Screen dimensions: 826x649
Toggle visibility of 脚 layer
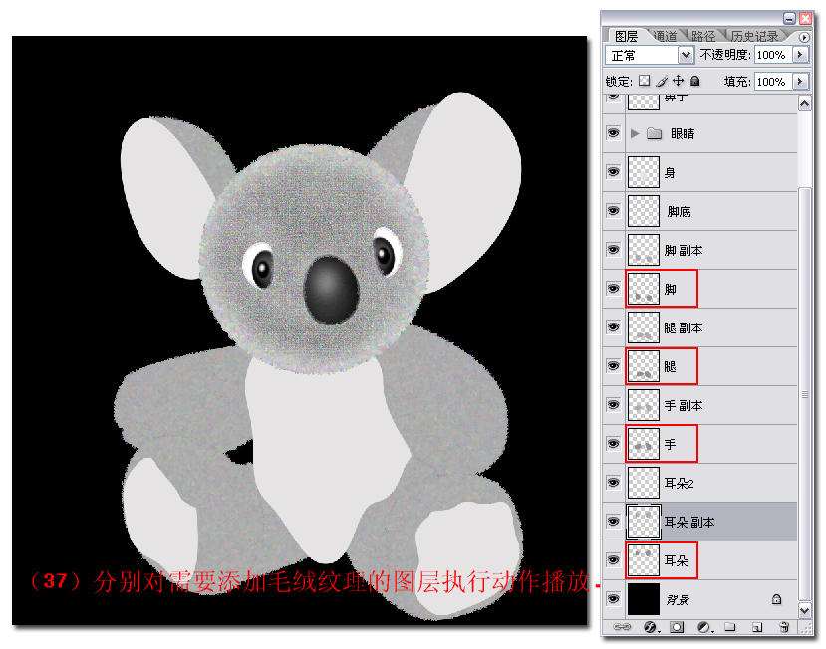613,289
